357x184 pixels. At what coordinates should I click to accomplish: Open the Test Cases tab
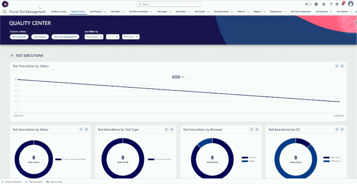tap(181, 11)
